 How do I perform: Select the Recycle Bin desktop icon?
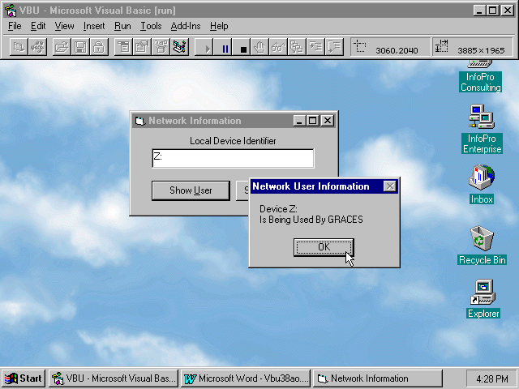coord(482,240)
